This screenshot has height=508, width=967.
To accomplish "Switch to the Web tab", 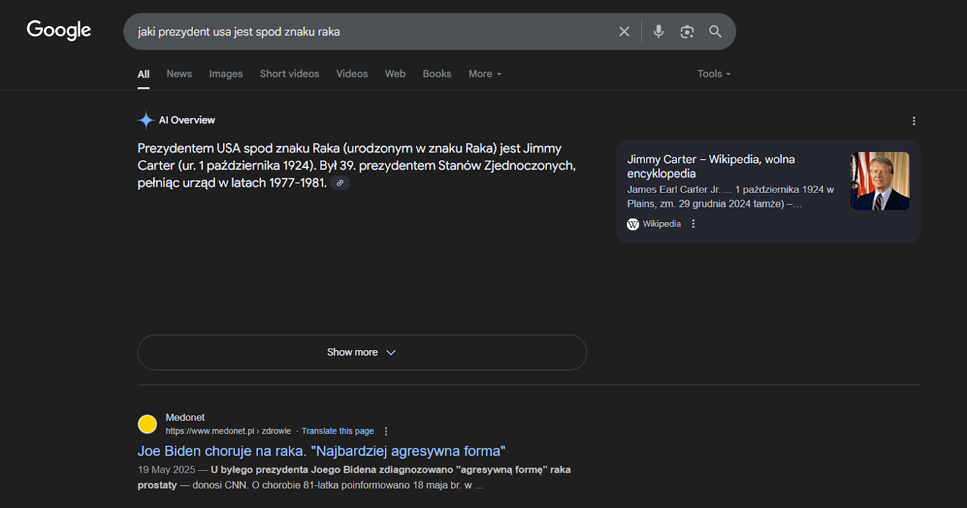I will pos(395,74).
